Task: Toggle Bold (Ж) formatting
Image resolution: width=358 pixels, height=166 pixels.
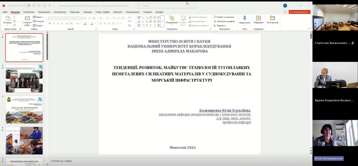Action: tap(50, 23)
